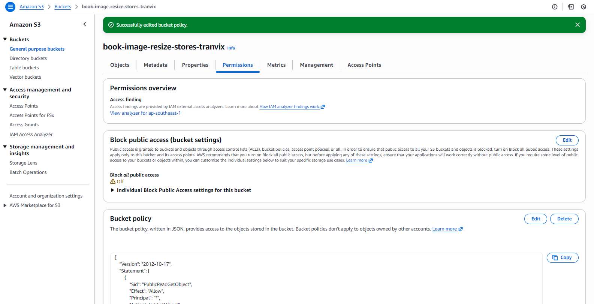Open external link icon for IAM analyzer
The width and height of the screenshot is (594, 304).
(x=323, y=107)
